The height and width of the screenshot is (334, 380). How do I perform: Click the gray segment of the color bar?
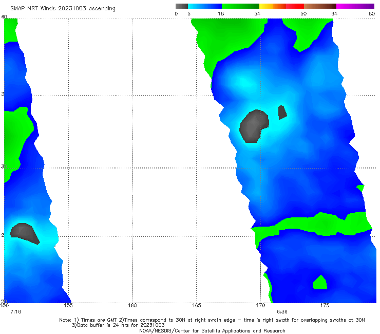pos(182,6)
